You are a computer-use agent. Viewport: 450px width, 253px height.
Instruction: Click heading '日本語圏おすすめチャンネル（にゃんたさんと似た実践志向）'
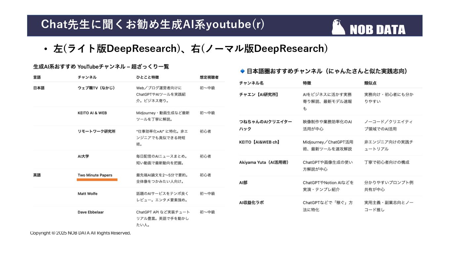pyautogui.click(x=327, y=71)
